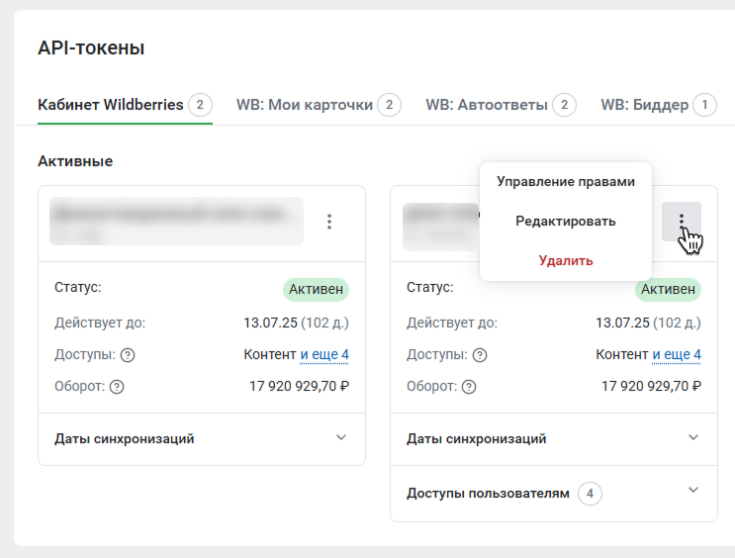Go to WB: Автоответы tab

502,105
